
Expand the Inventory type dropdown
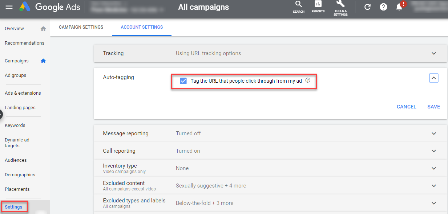pyautogui.click(x=433, y=168)
